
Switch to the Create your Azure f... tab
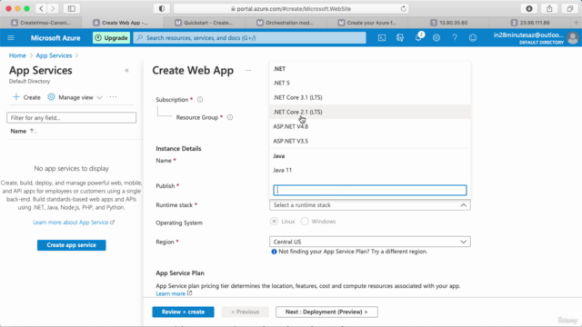click(x=367, y=23)
